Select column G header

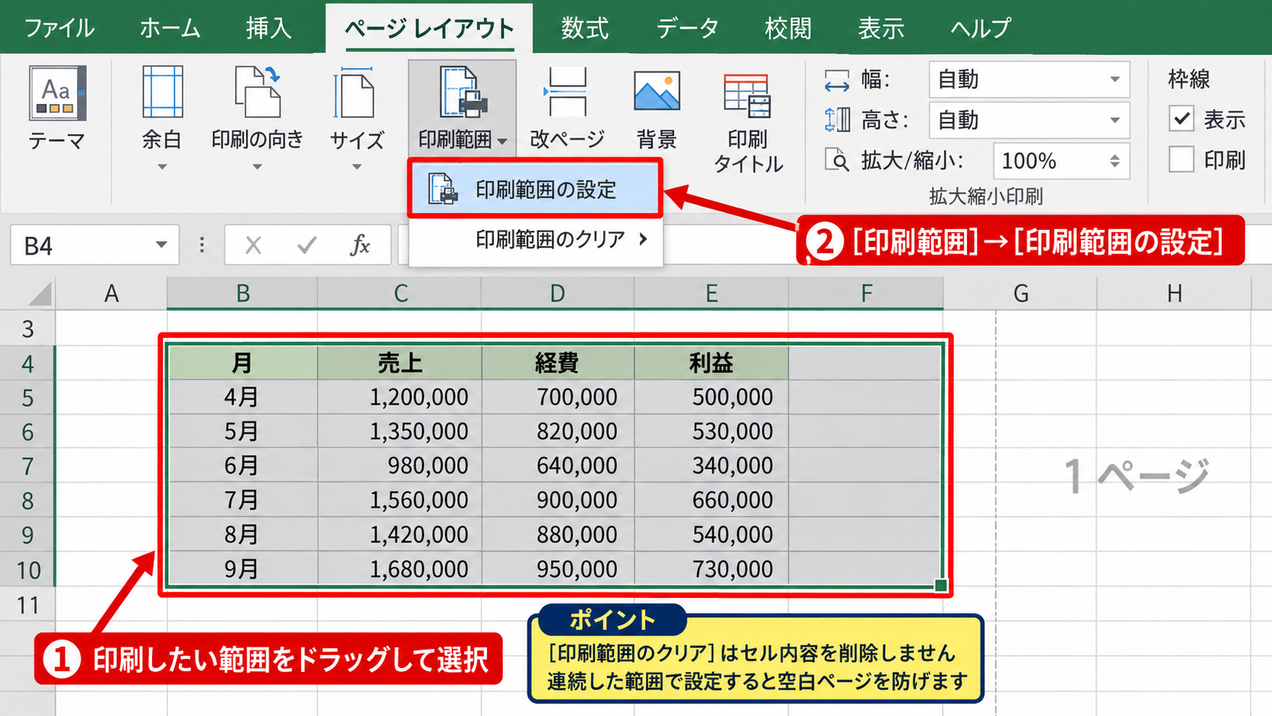[x=1020, y=293]
